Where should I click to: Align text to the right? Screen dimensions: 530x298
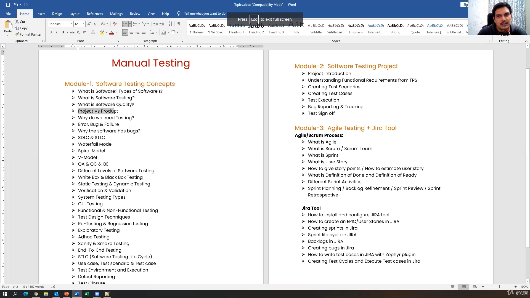(x=137, y=33)
